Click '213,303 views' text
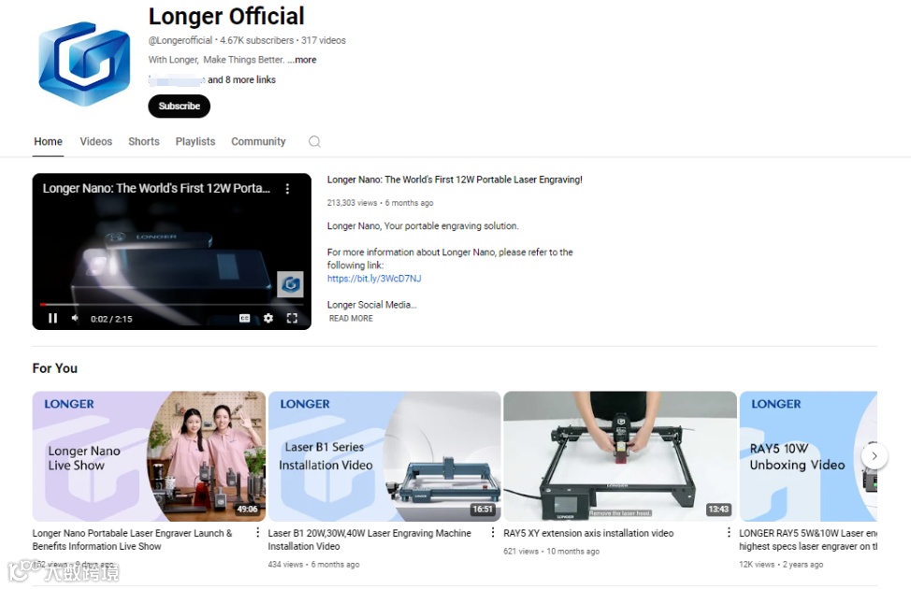The width and height of the screenshot is (911, 589). (352, 203)
